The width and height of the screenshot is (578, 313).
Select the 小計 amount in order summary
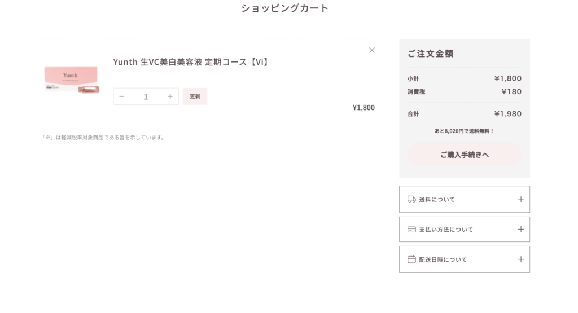[507, 78]
